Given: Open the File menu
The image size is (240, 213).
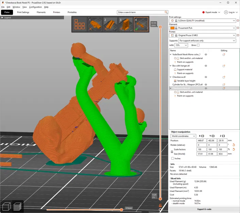Looking at the screenshot, I should [x=3, y=7].
